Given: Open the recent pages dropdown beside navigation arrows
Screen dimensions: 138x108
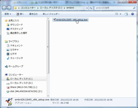Looking at the screenshot, I should (12, 8).
